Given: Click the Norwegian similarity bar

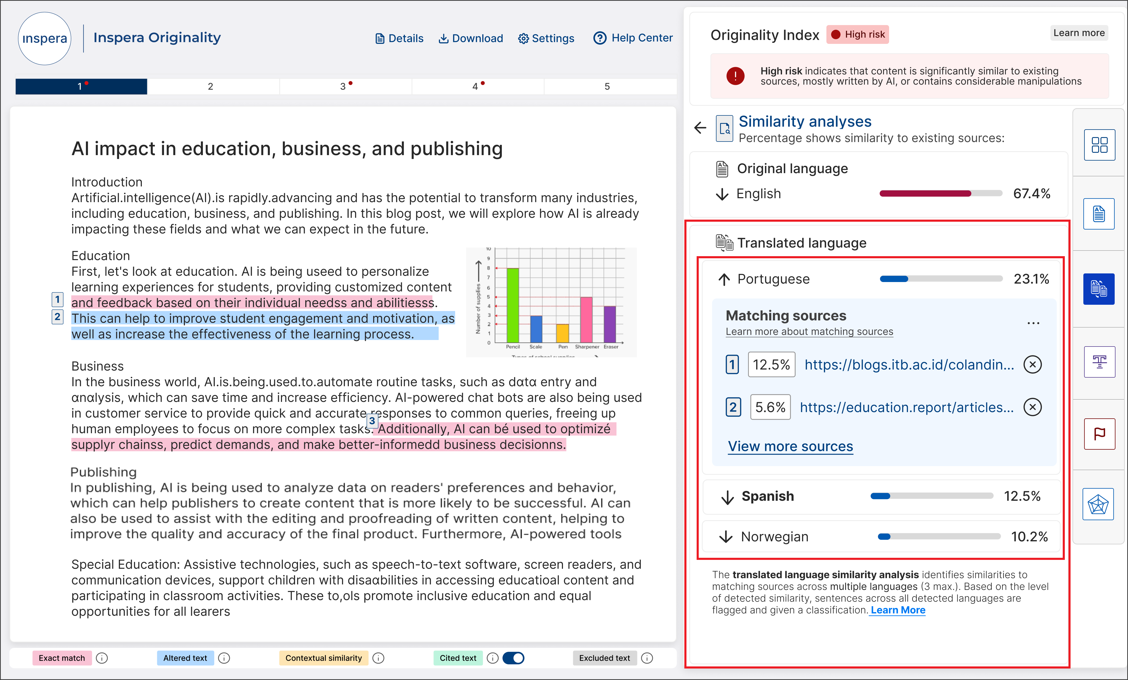Looking at the screenshot, I should (939, 537).
